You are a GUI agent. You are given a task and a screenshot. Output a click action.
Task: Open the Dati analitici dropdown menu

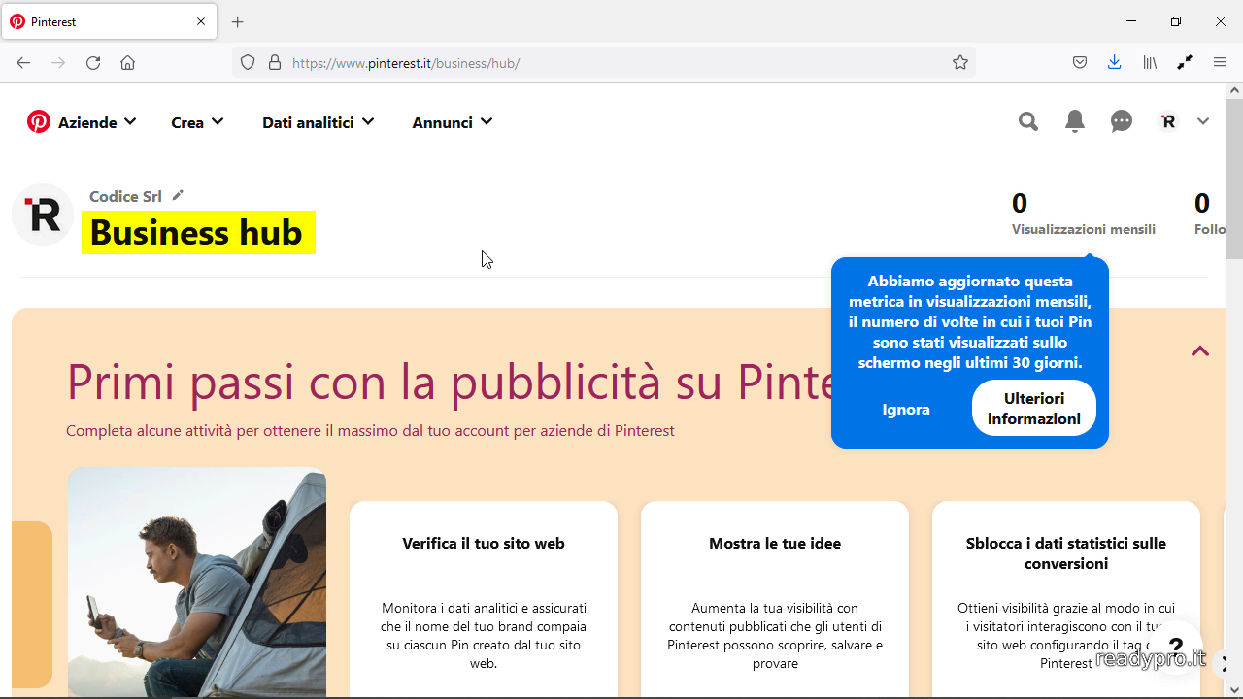pos(319,122)
